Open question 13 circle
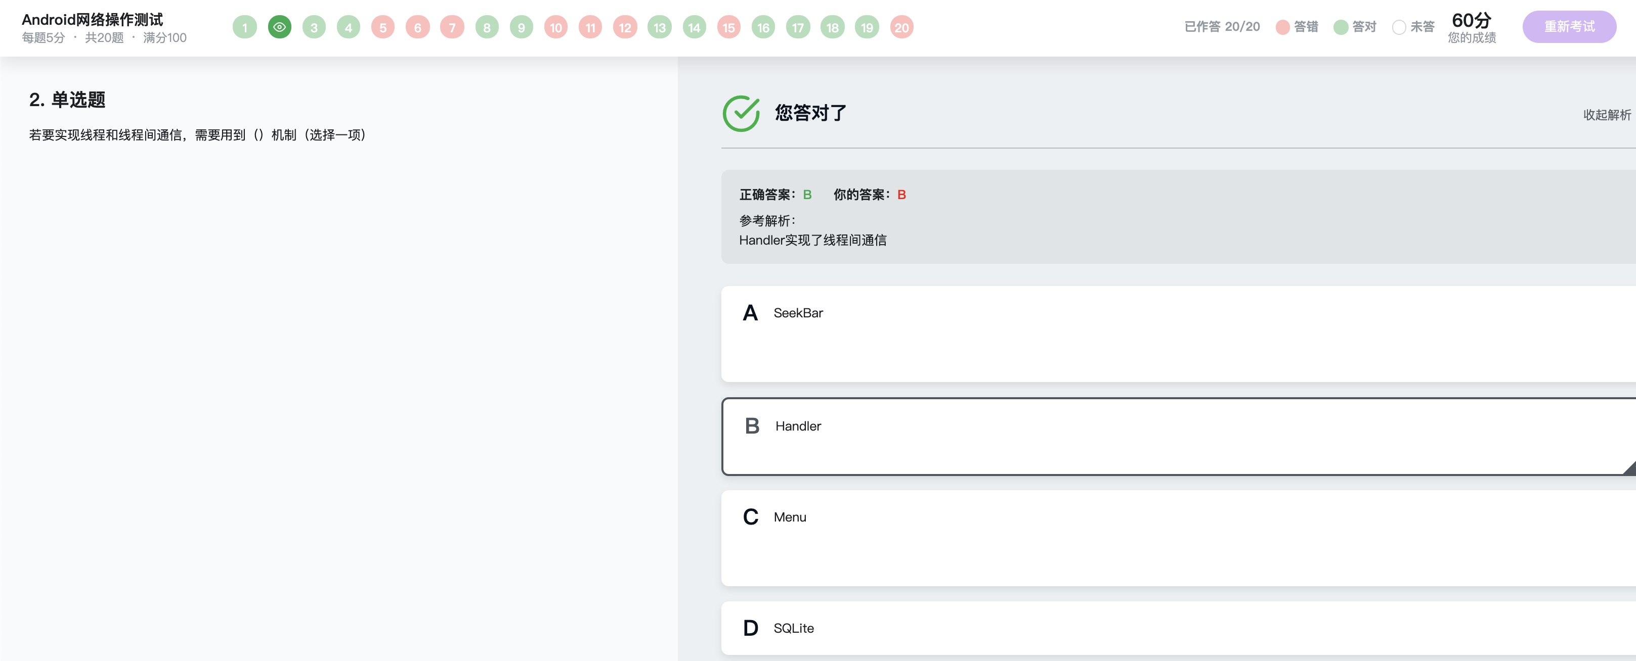Viewport: 1636px width, 661px height. pos(660,27)
